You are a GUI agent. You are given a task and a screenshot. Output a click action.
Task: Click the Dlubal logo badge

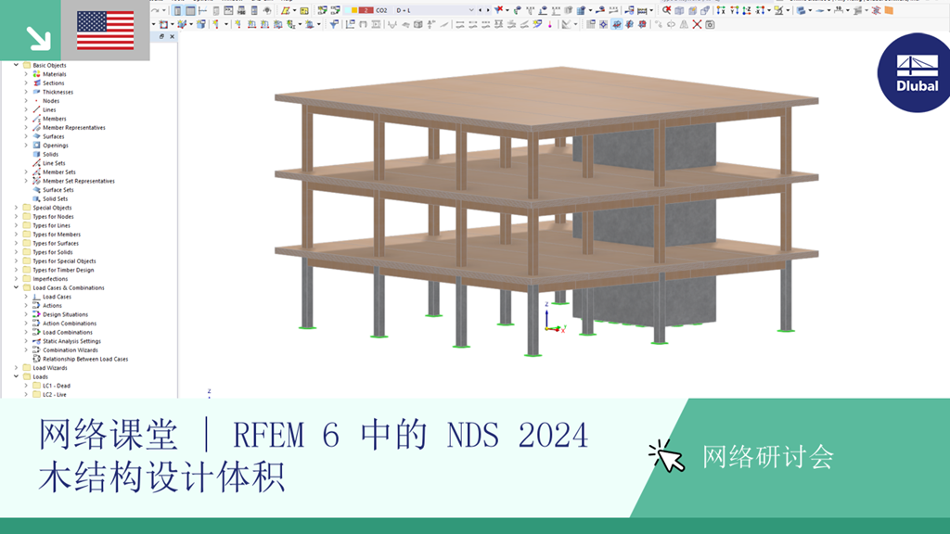coord(914,72)
